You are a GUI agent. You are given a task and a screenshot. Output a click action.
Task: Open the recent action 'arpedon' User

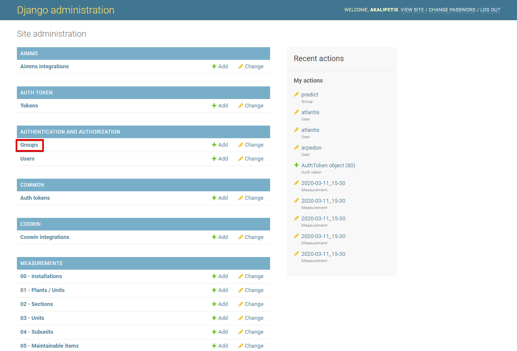(x=311, y=148)
